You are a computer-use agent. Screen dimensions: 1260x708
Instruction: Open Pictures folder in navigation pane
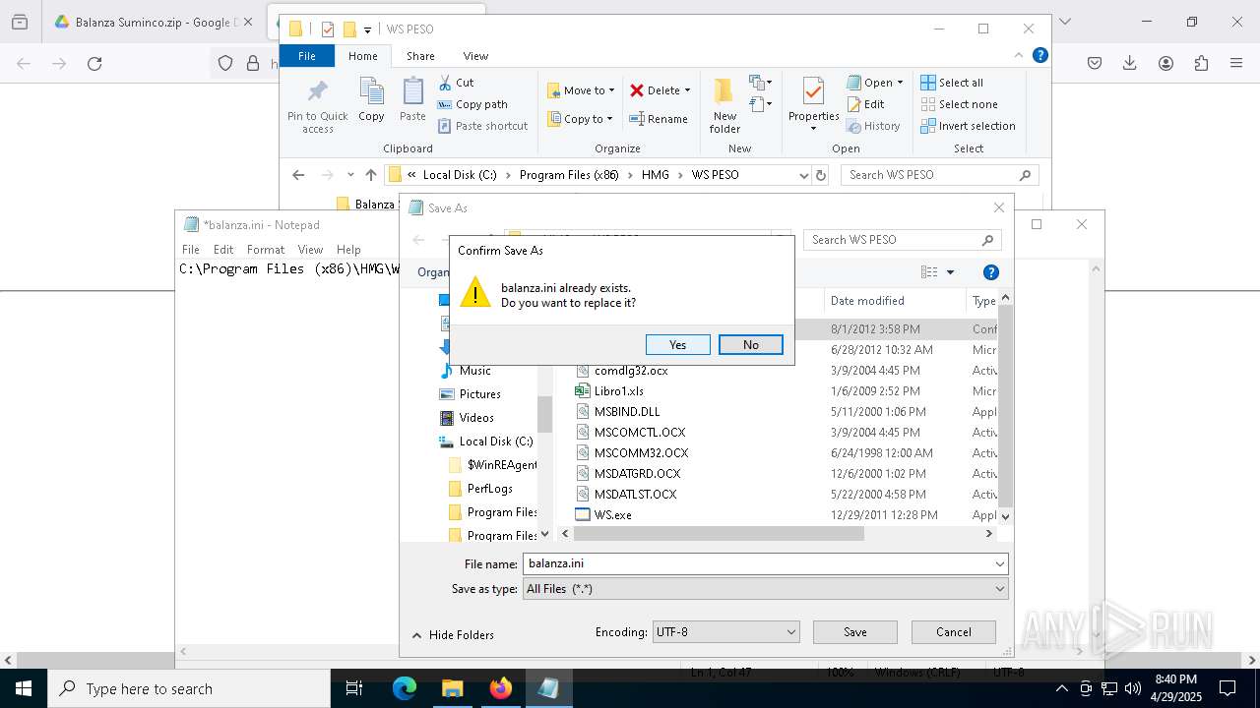coord(479,394)
